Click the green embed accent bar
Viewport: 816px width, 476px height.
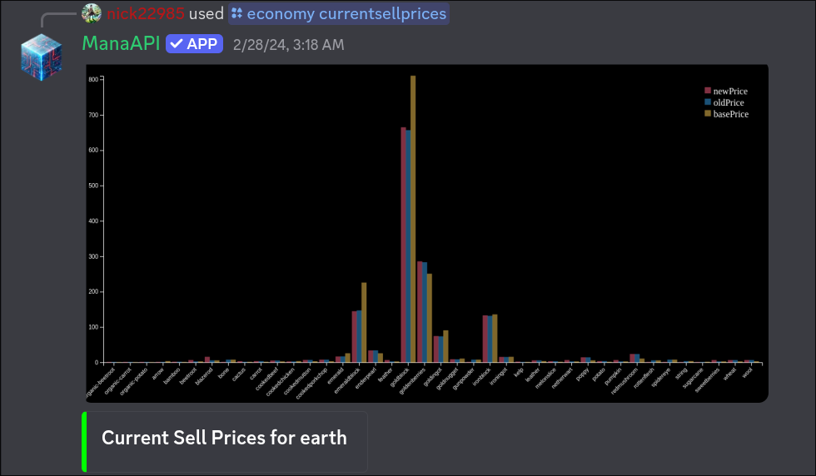tap(84, 441)
